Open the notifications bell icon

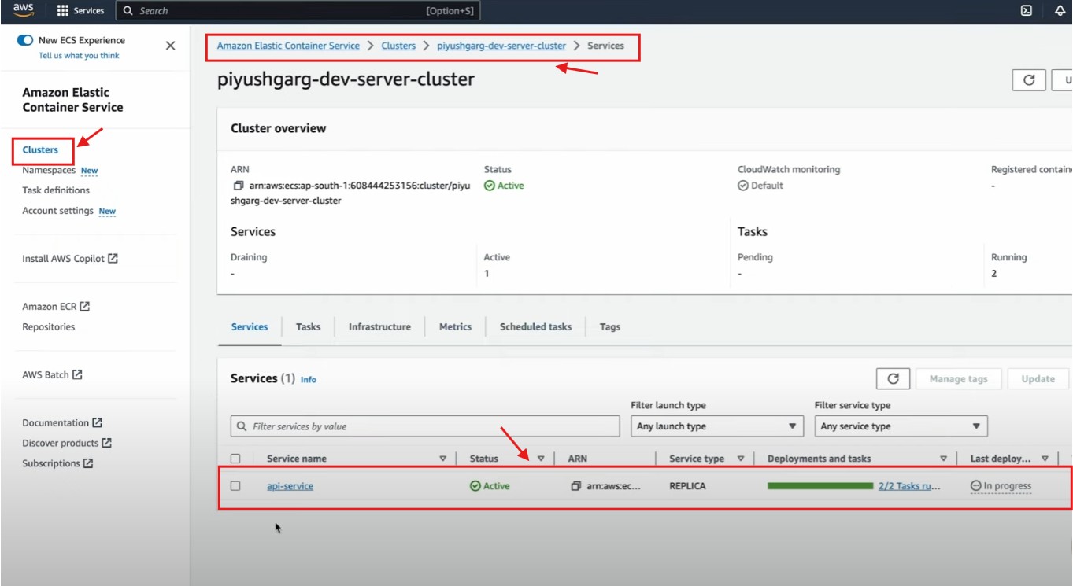pyautogui.click(x=1060, y=11)
